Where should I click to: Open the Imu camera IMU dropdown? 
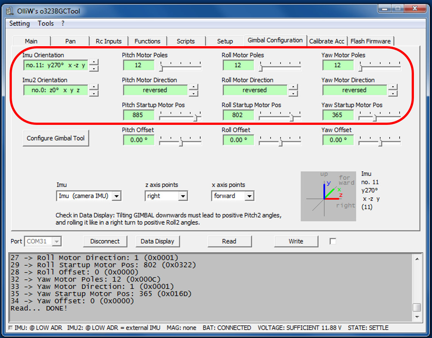[116, 196]
